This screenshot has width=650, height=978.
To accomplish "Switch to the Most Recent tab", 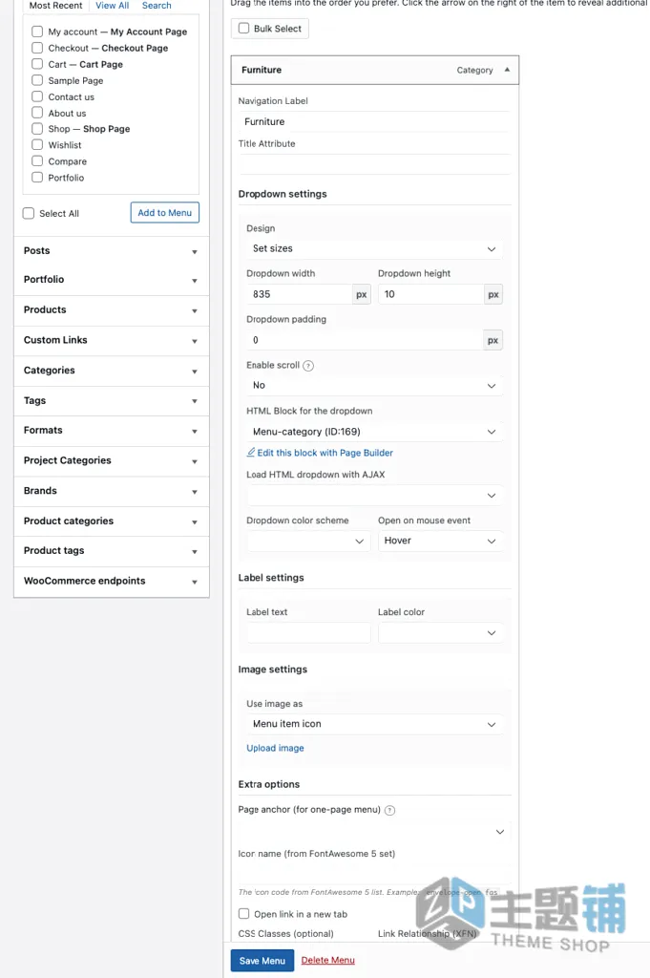I will pyautogui.click(x=55, y=6).
